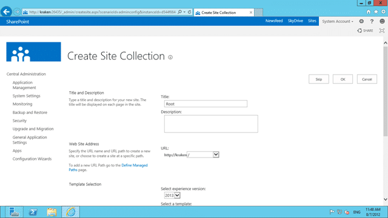Image resolution: width=388 pixels, height=218 pixels.
Task: Open Application Management
Action: point(24,85)
